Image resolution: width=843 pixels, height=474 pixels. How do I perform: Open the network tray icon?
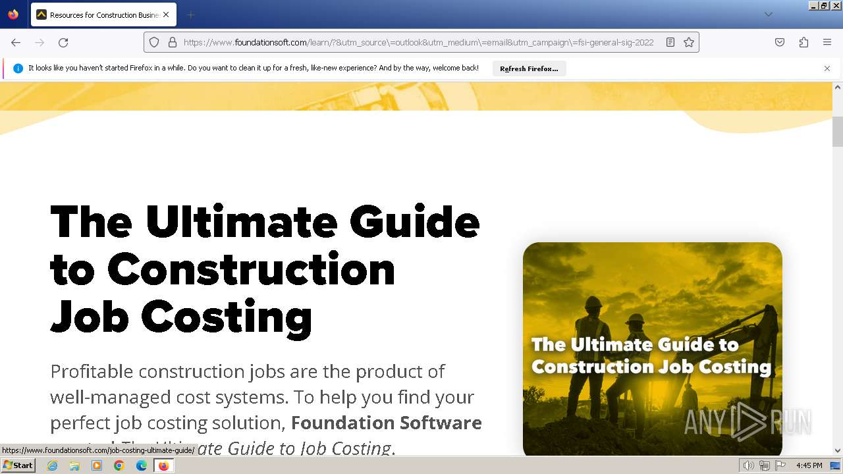[764, 465]
